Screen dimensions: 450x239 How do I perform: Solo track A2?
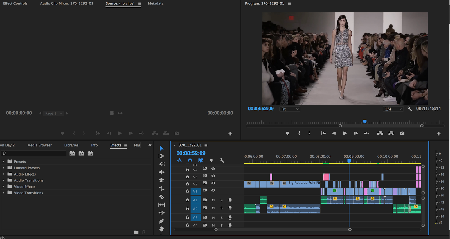coord(222,208)
